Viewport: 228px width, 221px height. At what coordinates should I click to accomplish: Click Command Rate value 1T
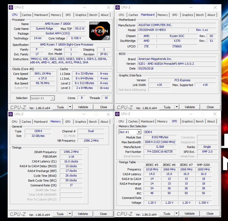point(71,185)
